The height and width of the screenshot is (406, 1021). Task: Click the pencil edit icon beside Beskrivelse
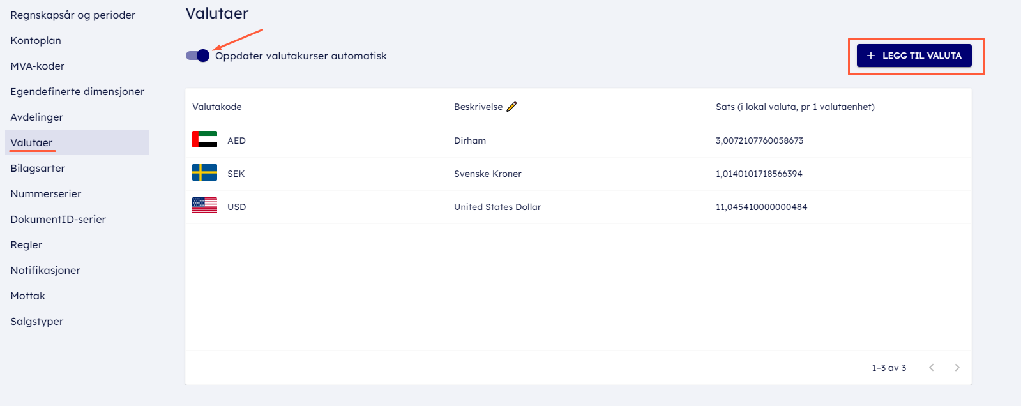tap(511, 107)
